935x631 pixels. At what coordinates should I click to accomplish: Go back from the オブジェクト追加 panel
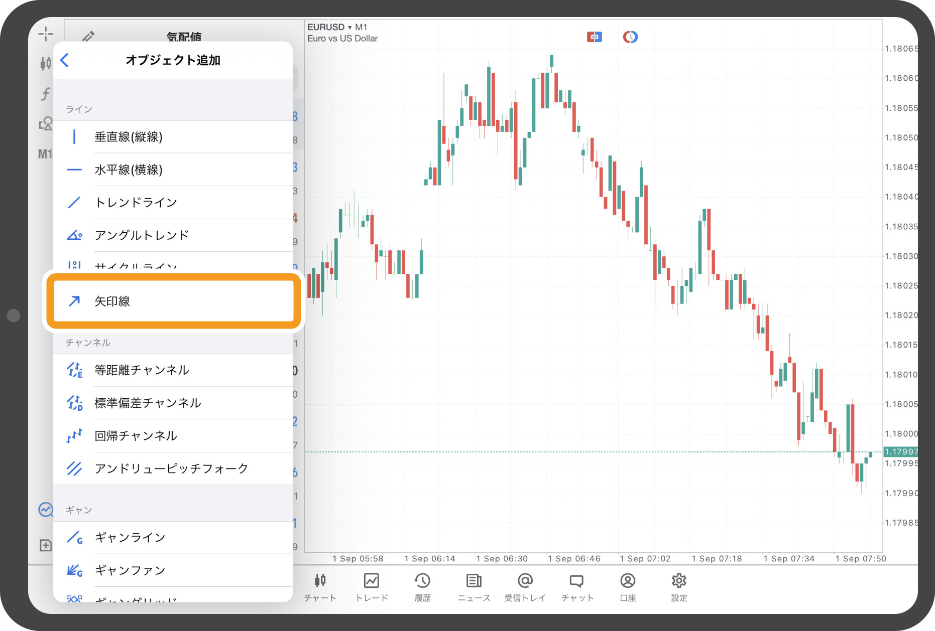[x=65, y=60]
